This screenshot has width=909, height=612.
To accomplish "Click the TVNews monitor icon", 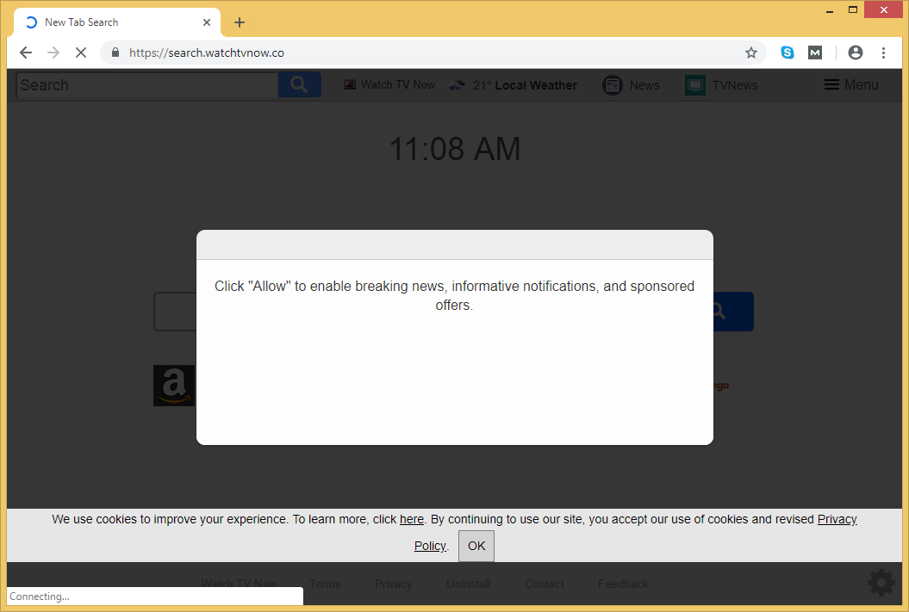I will click(695, 85).
